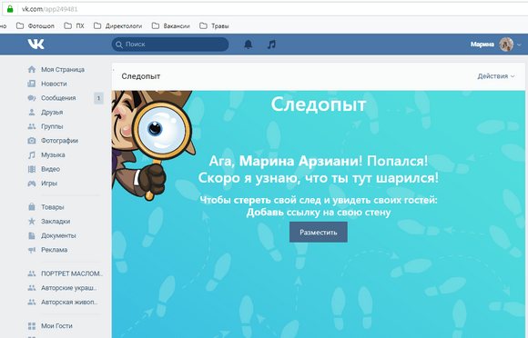Click the Следопыт app title in header

click(x=141, y=76)
